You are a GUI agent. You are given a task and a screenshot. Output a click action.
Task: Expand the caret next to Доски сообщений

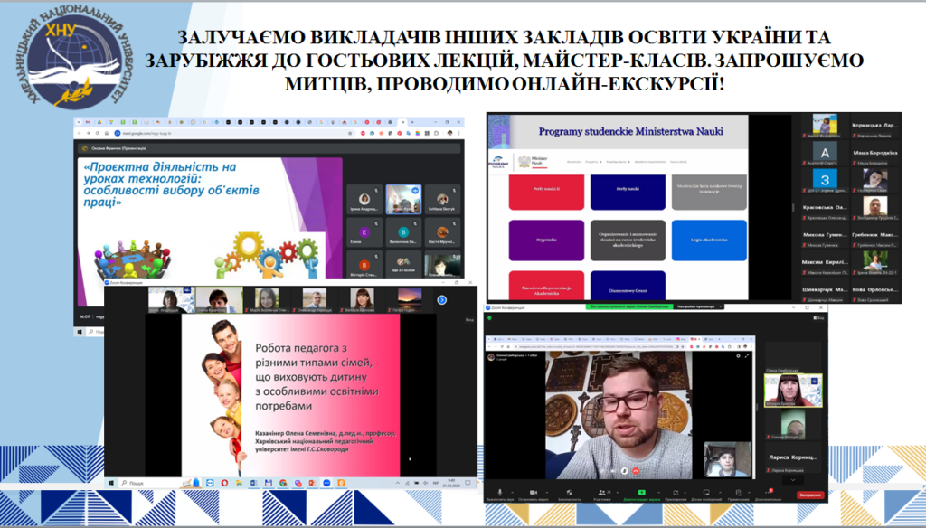coord(719,491)
